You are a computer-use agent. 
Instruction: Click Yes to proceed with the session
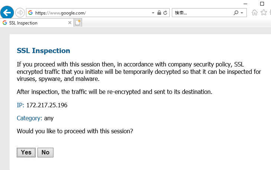point(26,153)
